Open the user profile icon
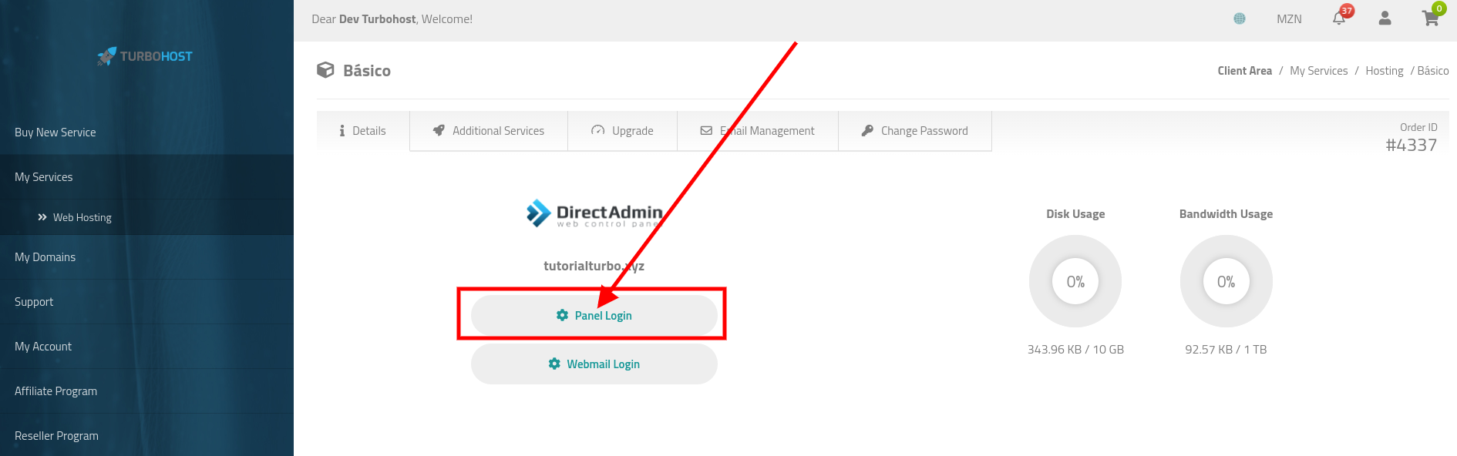The width and height of the screenshot is (1457, 456). pyautogui.click(x=1385, y=18)
